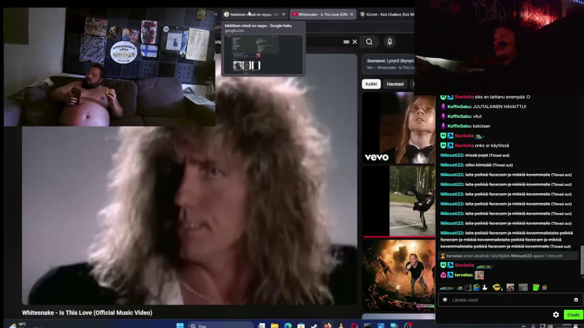
Task: Open File Explorer from the taskbar
Action: click(275, 326)
